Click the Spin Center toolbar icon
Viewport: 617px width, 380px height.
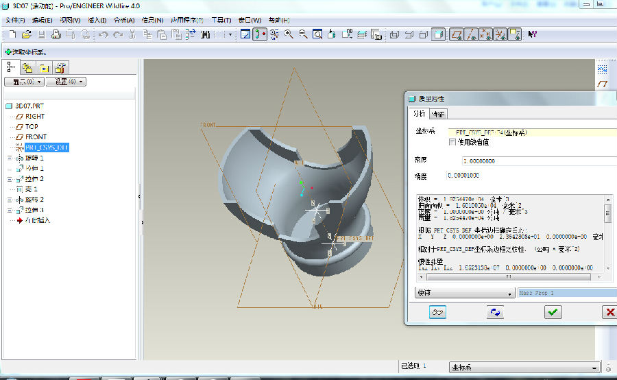point(260,34)
